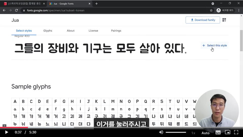Mute the video with speaker icon

(161, 132)
